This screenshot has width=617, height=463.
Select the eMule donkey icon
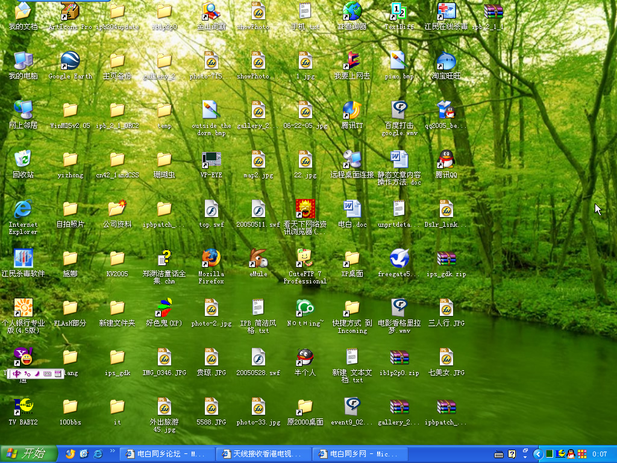(x=258, y=258)
